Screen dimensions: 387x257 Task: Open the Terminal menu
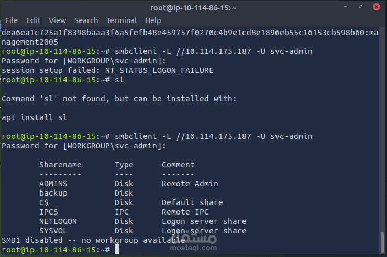coord(121,20)
